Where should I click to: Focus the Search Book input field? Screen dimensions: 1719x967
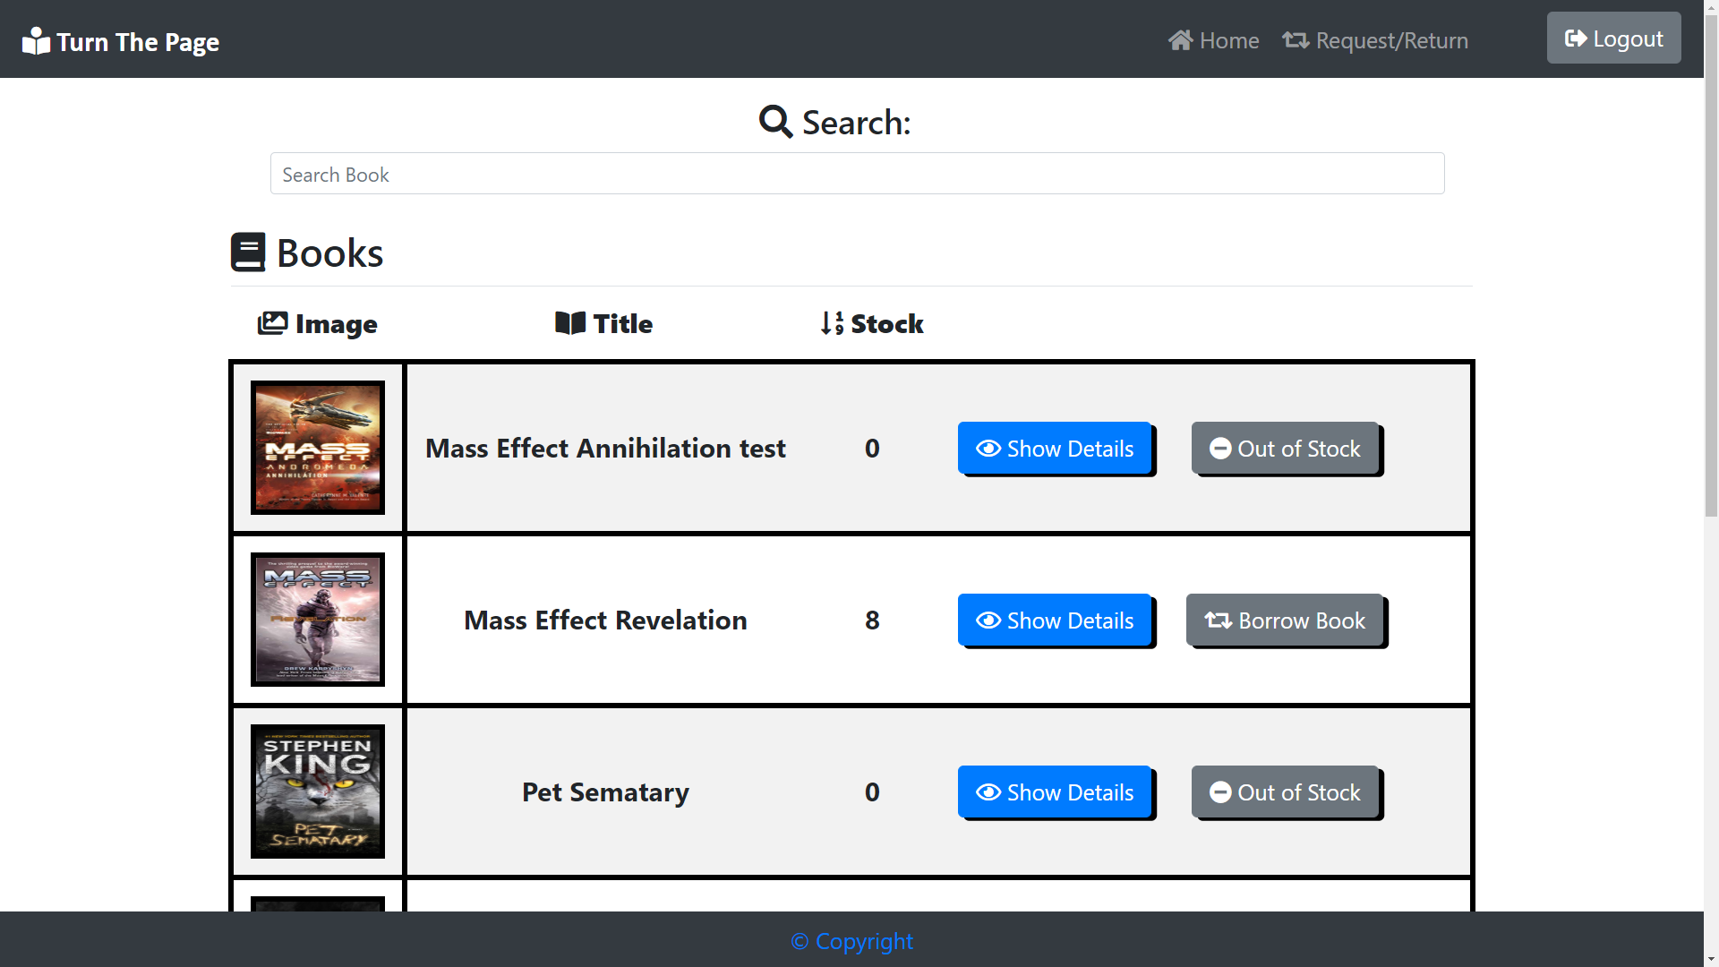click(x=857, y=174)
